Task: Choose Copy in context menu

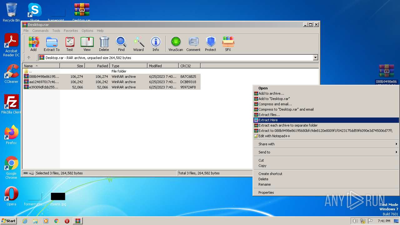Action: (x=326, y=166)
